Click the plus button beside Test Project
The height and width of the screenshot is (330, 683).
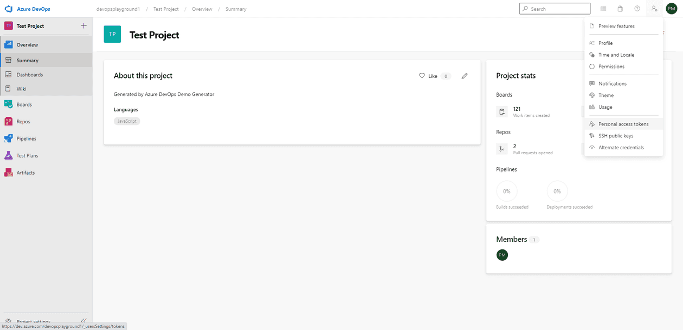(83, 26)
